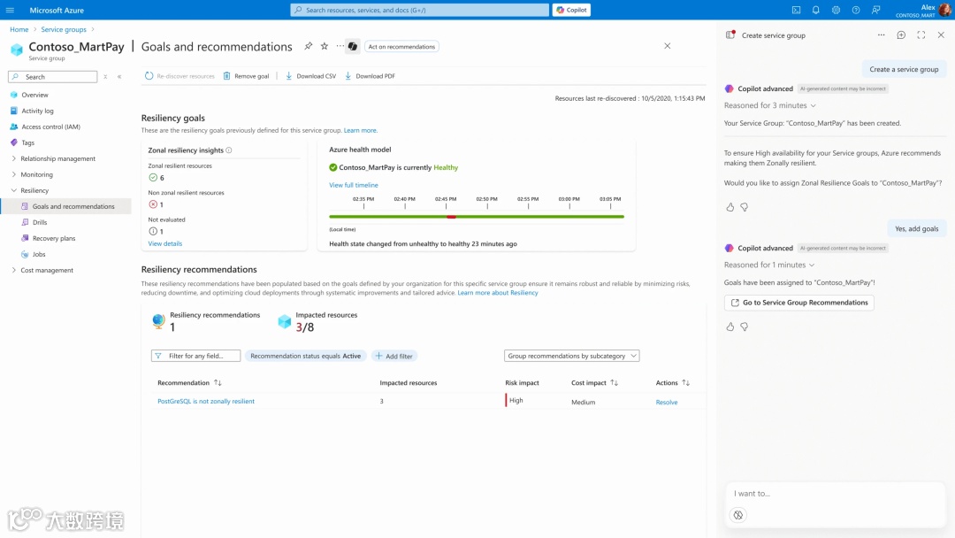The height and width of the screenshot is (538, 955).
Task: Thumbs down the first Copilot response
Action: coord(745,207)
